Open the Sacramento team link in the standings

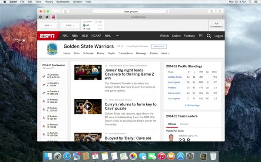point(174,93)
